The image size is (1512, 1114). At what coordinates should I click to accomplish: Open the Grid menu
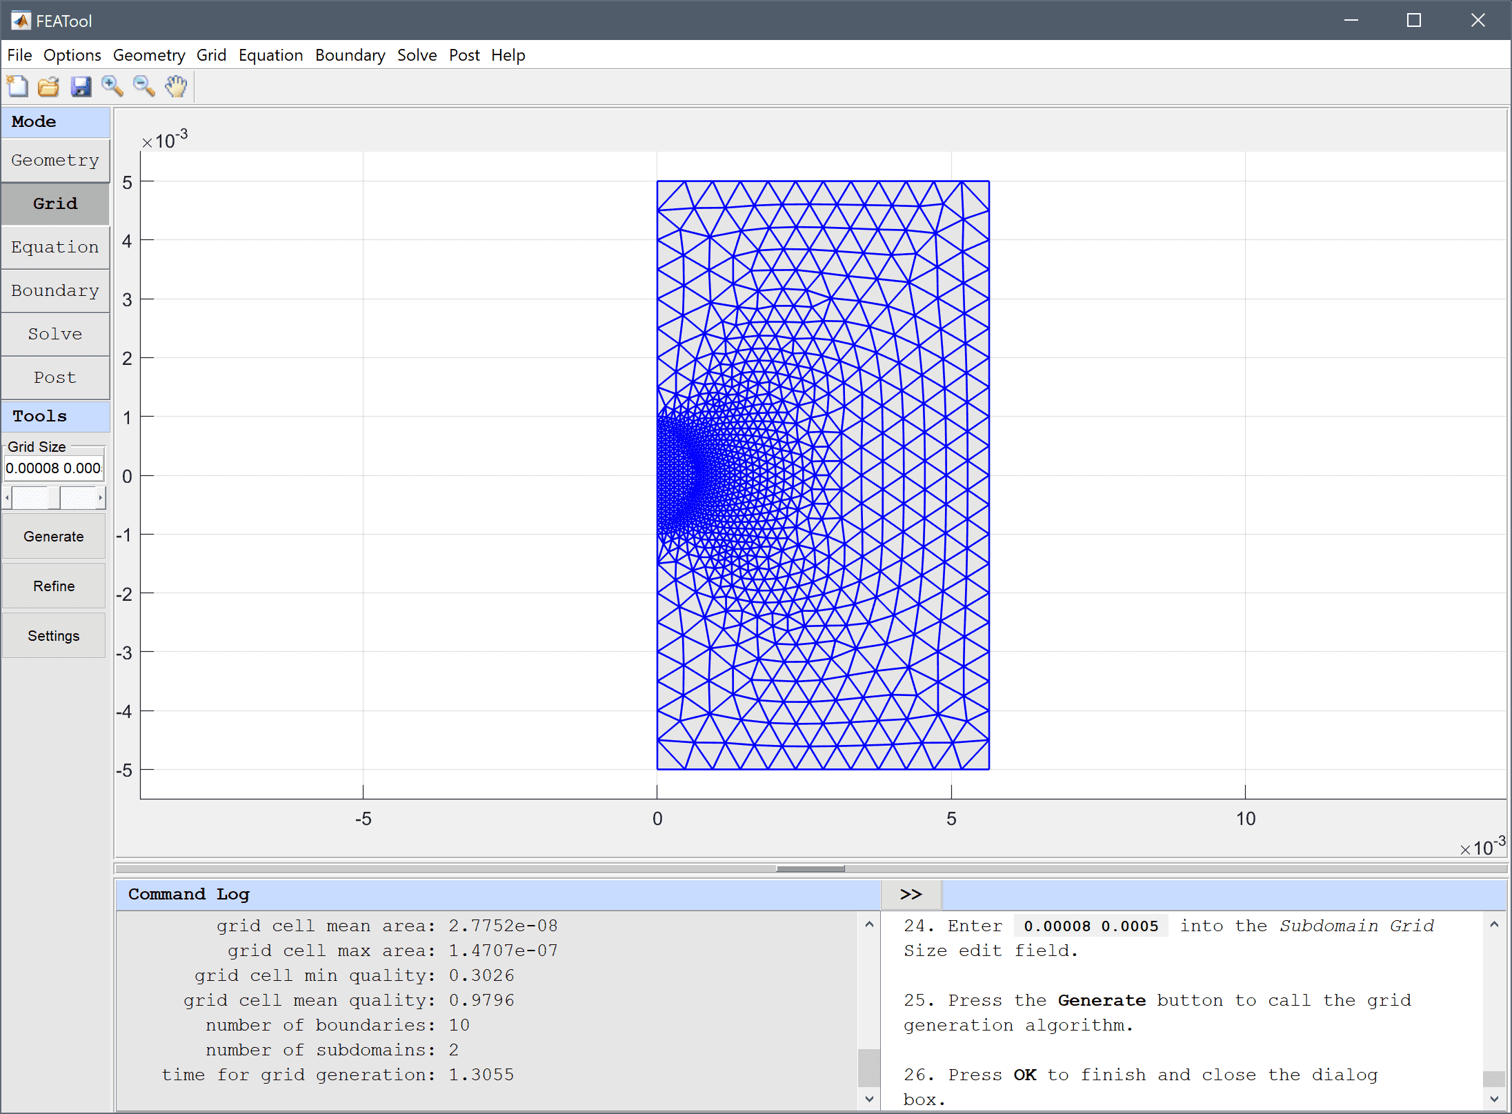click(211, 55)
